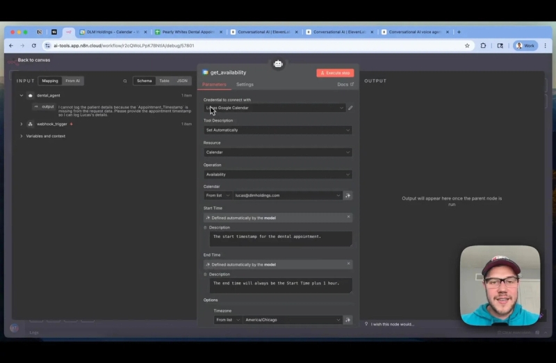This screenshot has height=363, width=556.
Task: Bookmark the page with the star icon
Action: click(467, 46)
